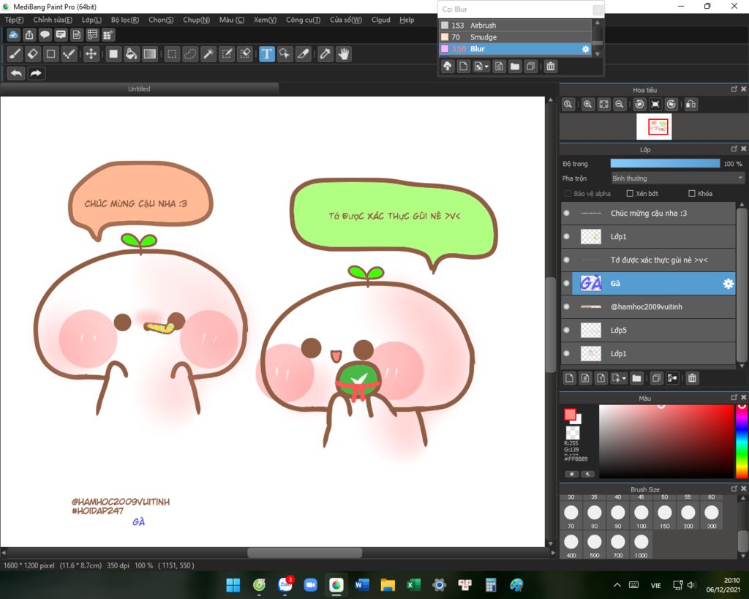
Task: Click the foreground color swatch
Action: tap(570, 414)
